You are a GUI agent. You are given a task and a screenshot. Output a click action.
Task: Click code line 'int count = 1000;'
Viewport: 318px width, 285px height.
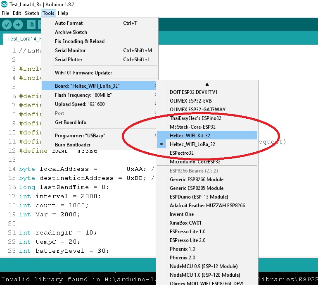pyautogui.click(x=54, y=205)
